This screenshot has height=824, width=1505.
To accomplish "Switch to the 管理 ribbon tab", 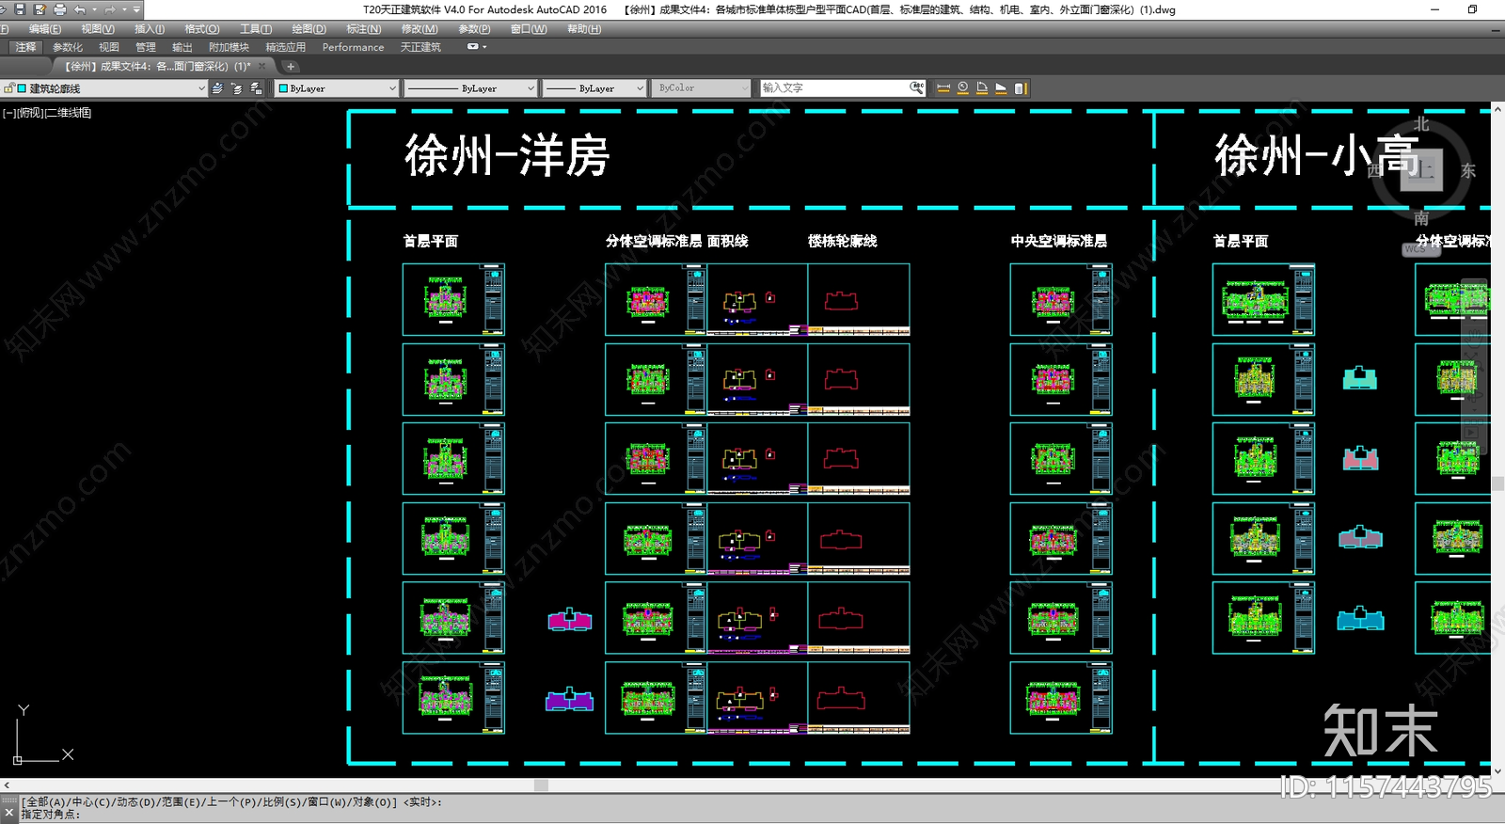I will point(146,47).
